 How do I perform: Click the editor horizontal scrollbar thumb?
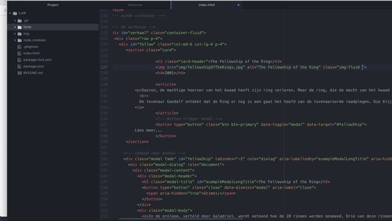[x=181, y=219]
